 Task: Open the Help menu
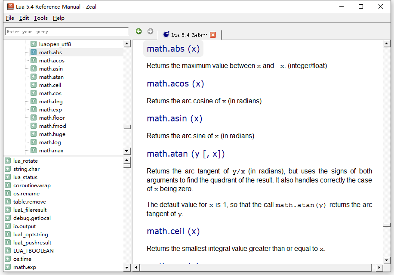pyautogui.click(x=58, y=18)
